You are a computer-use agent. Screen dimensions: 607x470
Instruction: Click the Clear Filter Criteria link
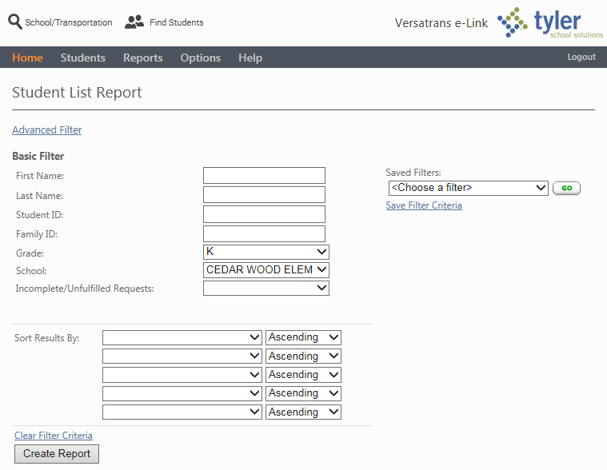click(54, 436)
